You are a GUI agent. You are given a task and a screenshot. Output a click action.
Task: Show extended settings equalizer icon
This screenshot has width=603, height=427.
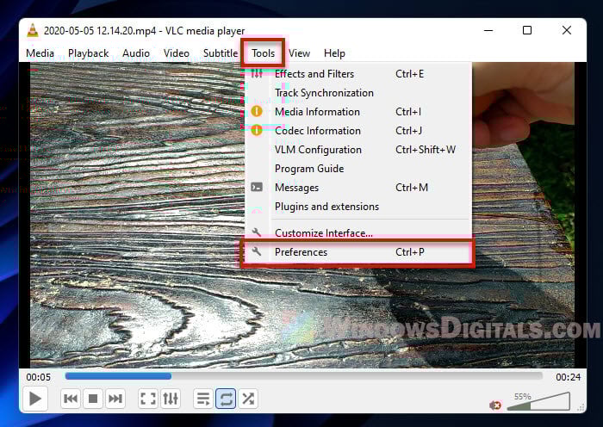171,399
